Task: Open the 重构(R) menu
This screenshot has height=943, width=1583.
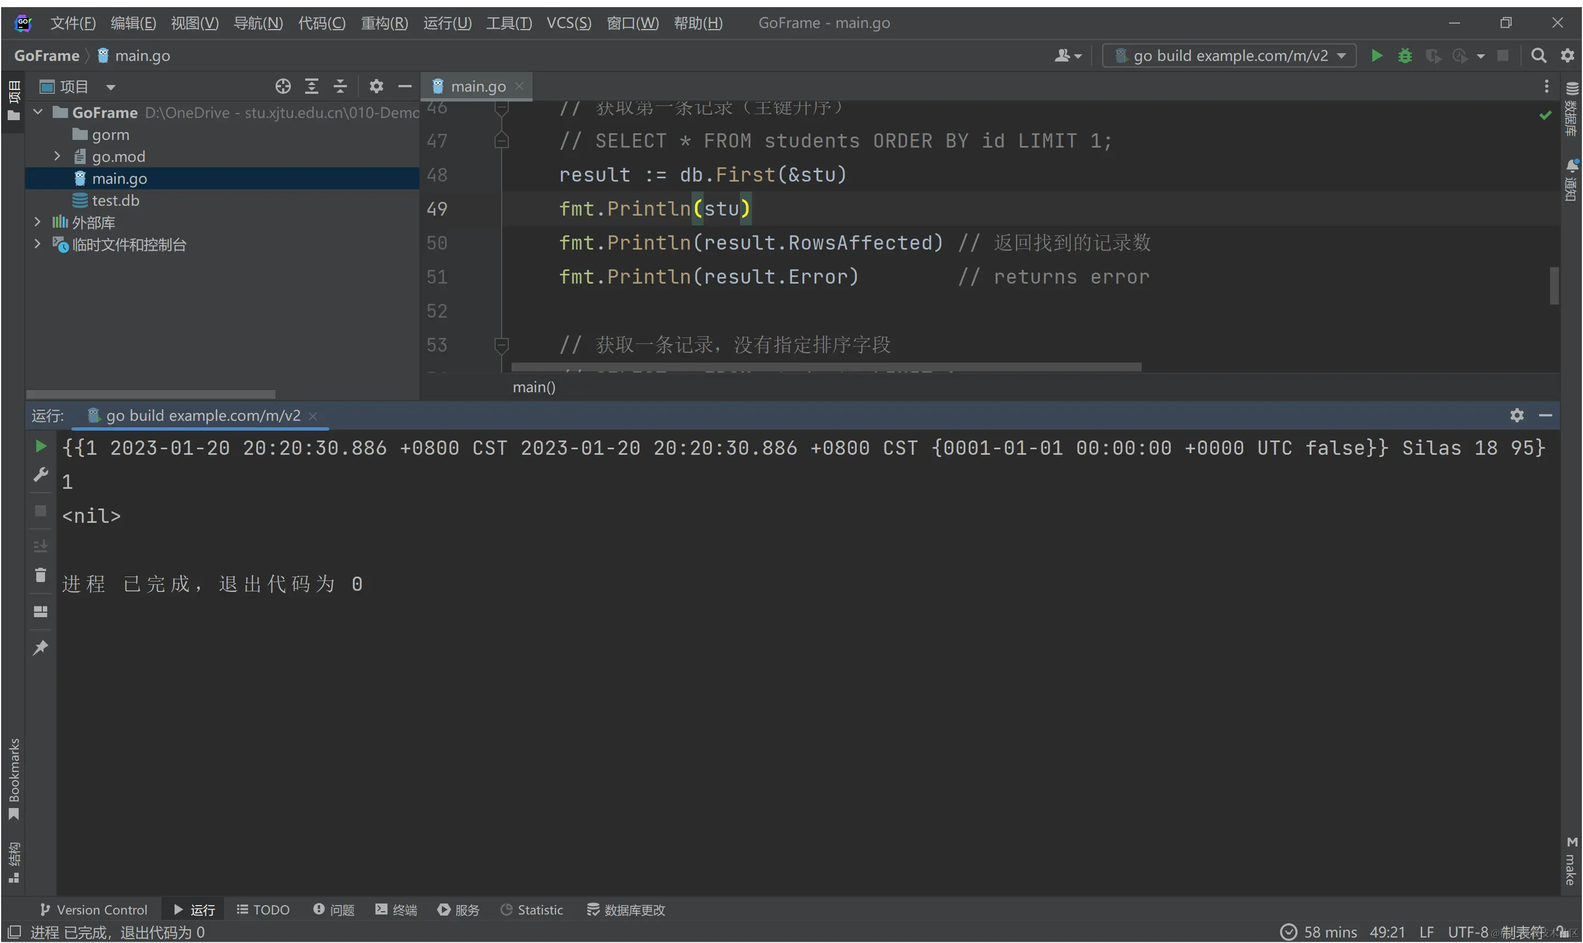Action: (x=384, y=24)
